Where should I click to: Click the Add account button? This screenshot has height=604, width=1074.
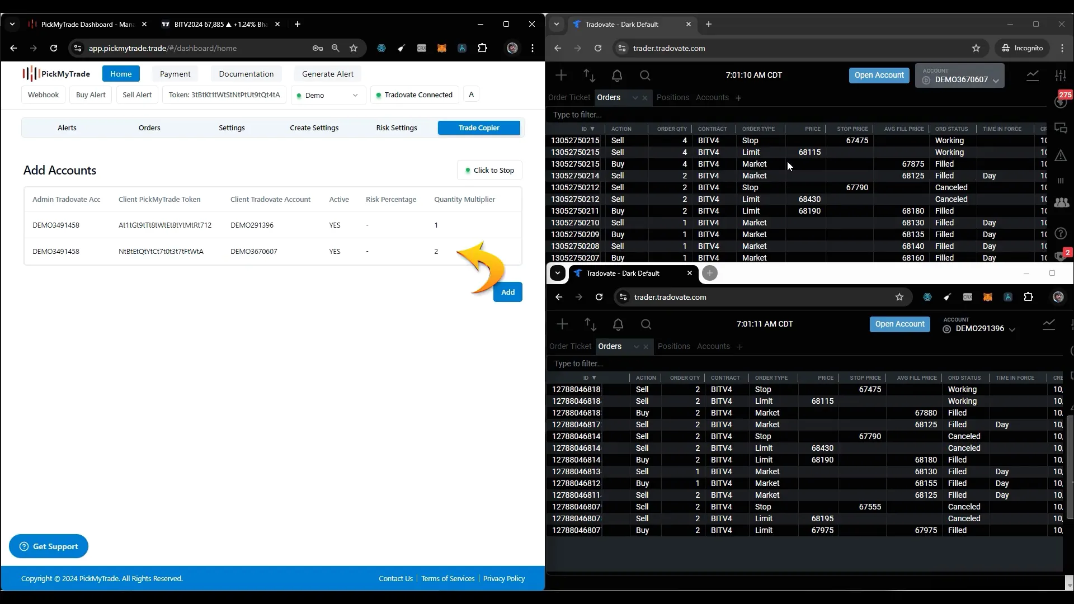(x=508, y=292)
